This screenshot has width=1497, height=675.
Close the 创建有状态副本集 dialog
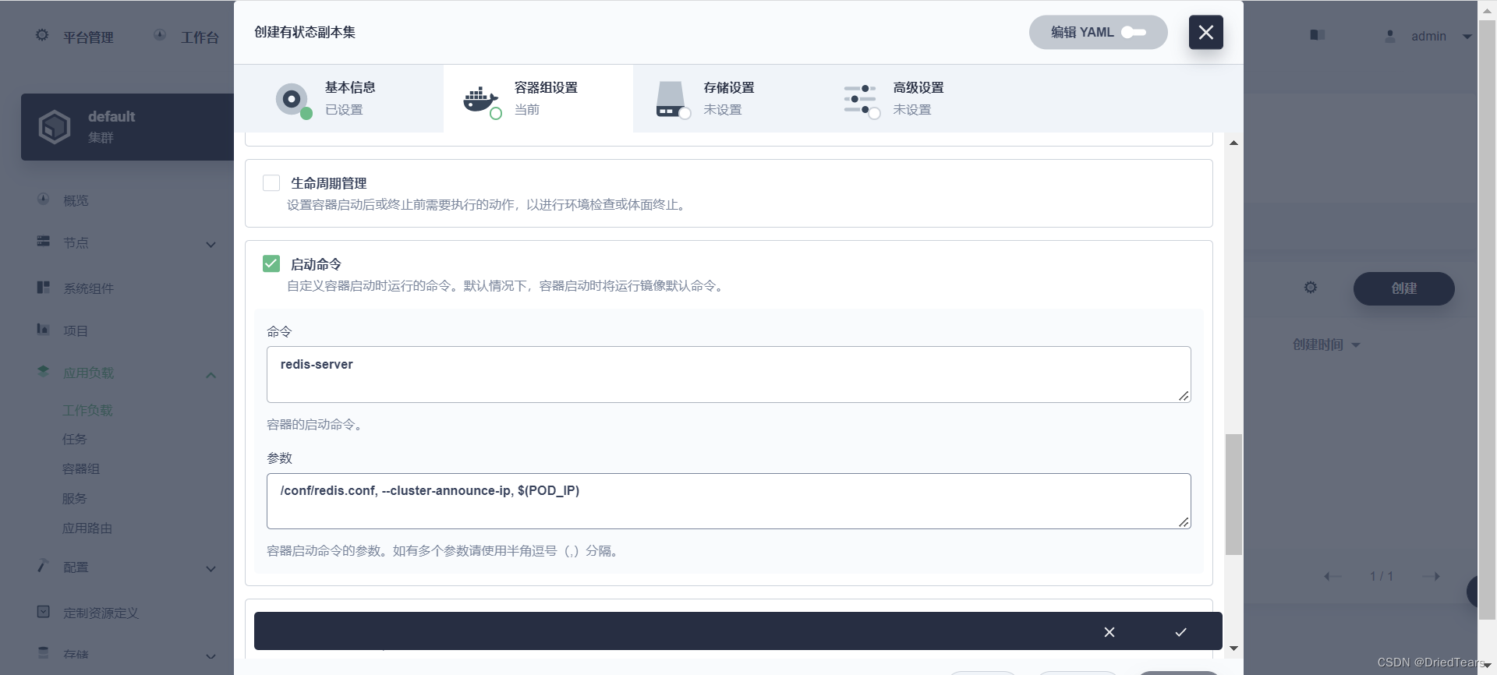tap(1205, 32)
